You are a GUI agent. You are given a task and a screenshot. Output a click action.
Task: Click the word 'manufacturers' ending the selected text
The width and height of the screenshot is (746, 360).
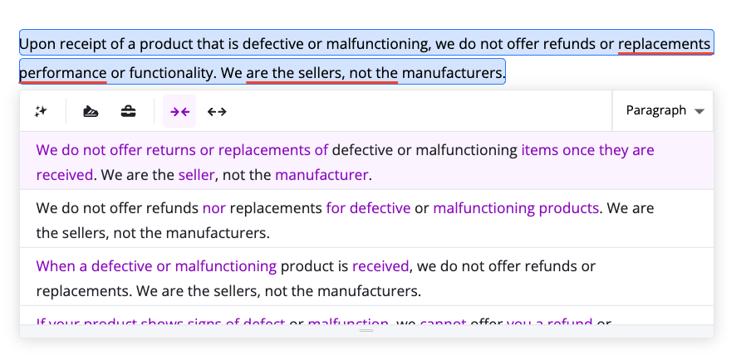tap(451, 73)
